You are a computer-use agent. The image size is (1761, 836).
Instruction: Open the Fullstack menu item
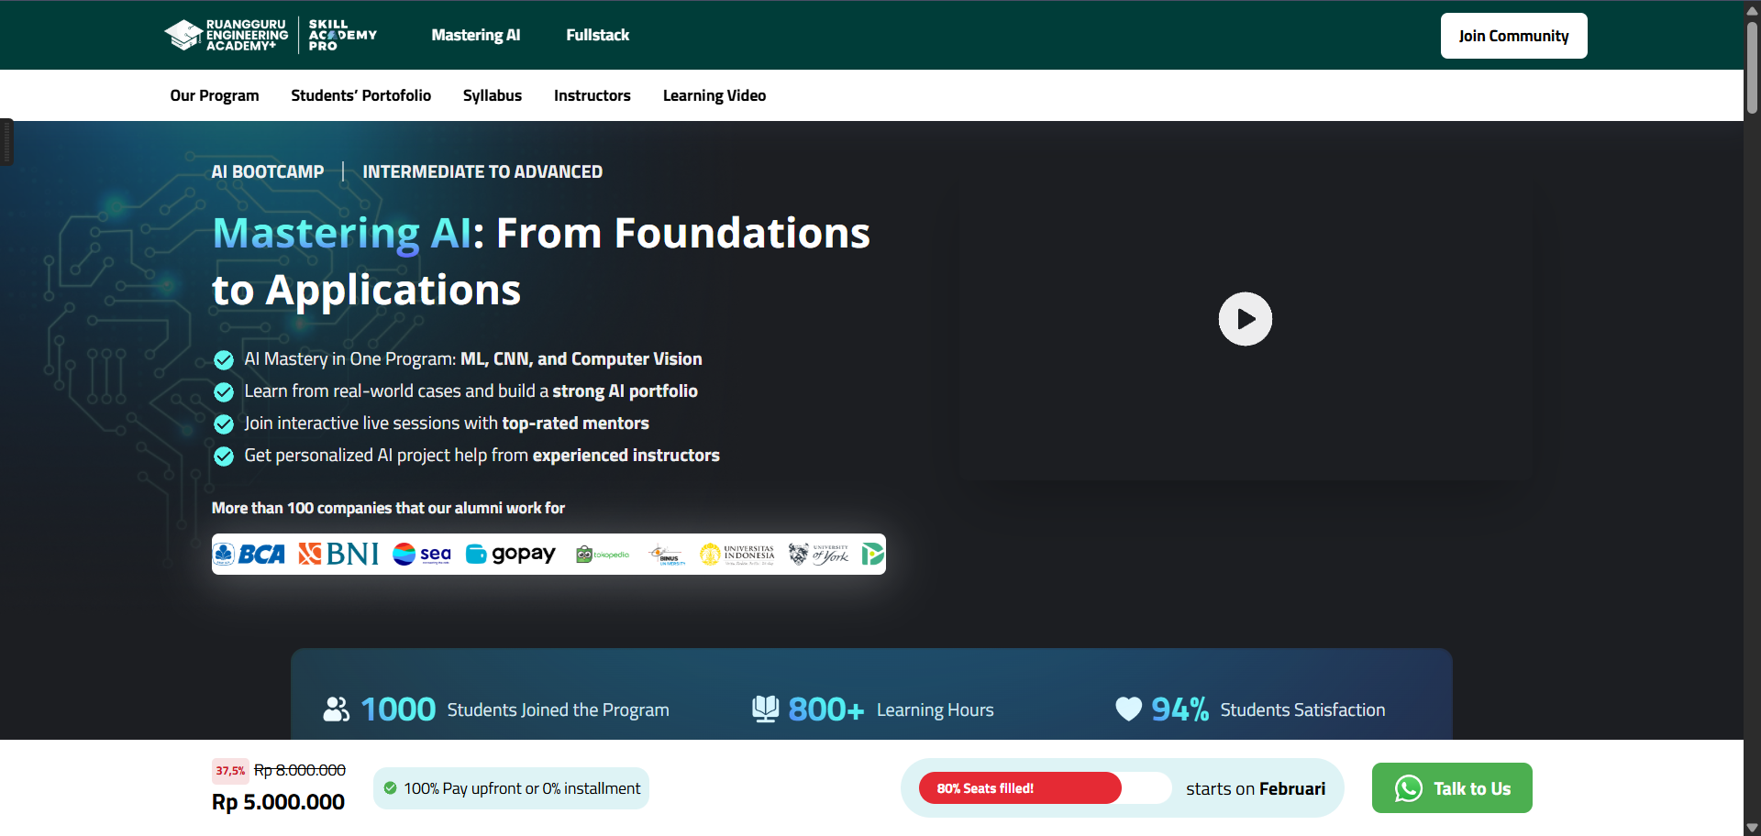click(x=597, y=35)
